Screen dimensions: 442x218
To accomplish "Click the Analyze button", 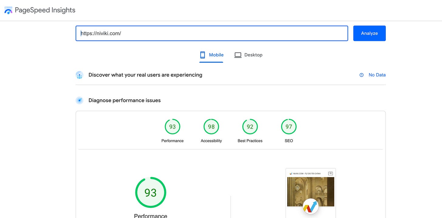I will point(369,33).
